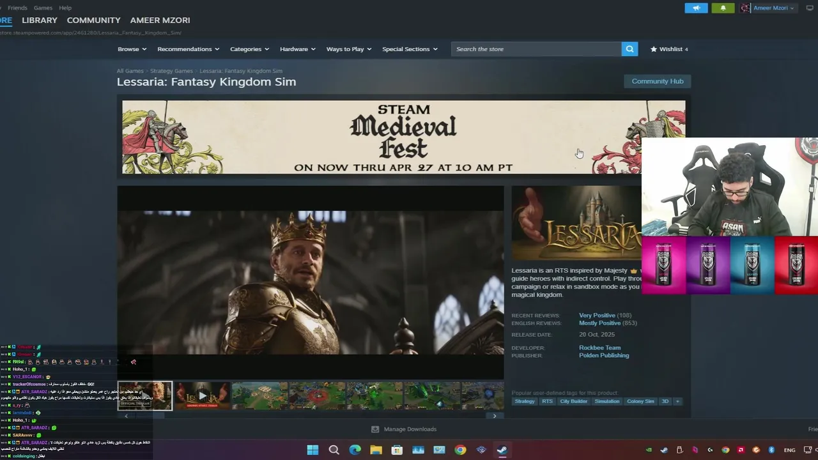Image resolution: width=818 pixels, height=460 pixels.
Task: Expand the Hardware dropdown
Action: 298,49
